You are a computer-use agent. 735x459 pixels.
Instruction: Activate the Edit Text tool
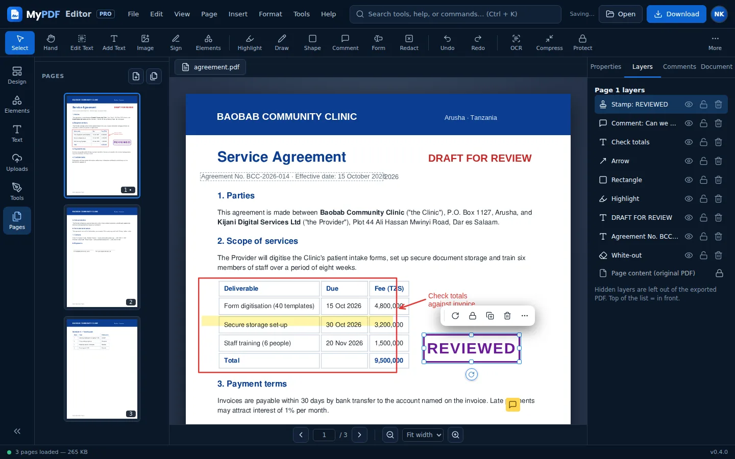pyautogui.click(x=82, y=42)
